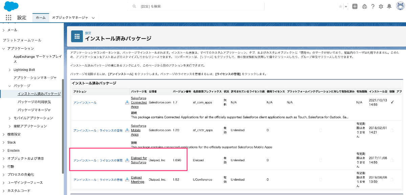Screen dimensions: 406x195
Task: Toggle 制限 checkbox in Dialpad for Salesforce row
Action: (x=392, y=160)
